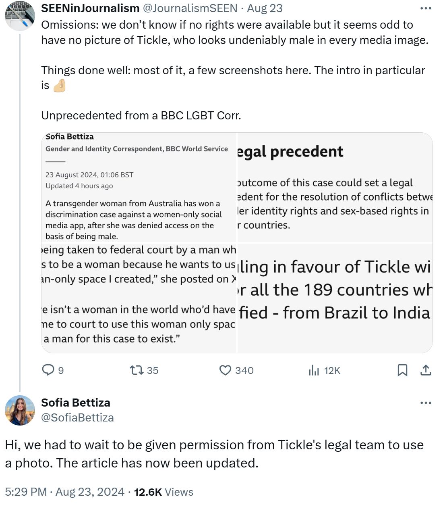
Task: Open SEENinJournalism profile avatar
Action: 20,16
